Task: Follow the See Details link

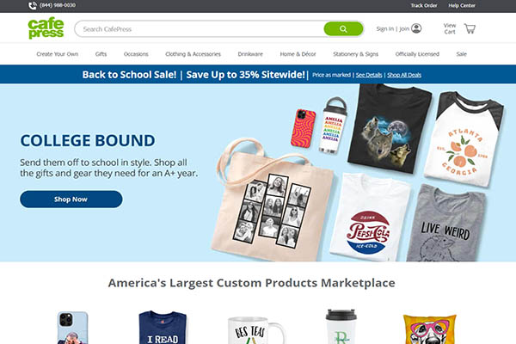Action: pos(369,75)
